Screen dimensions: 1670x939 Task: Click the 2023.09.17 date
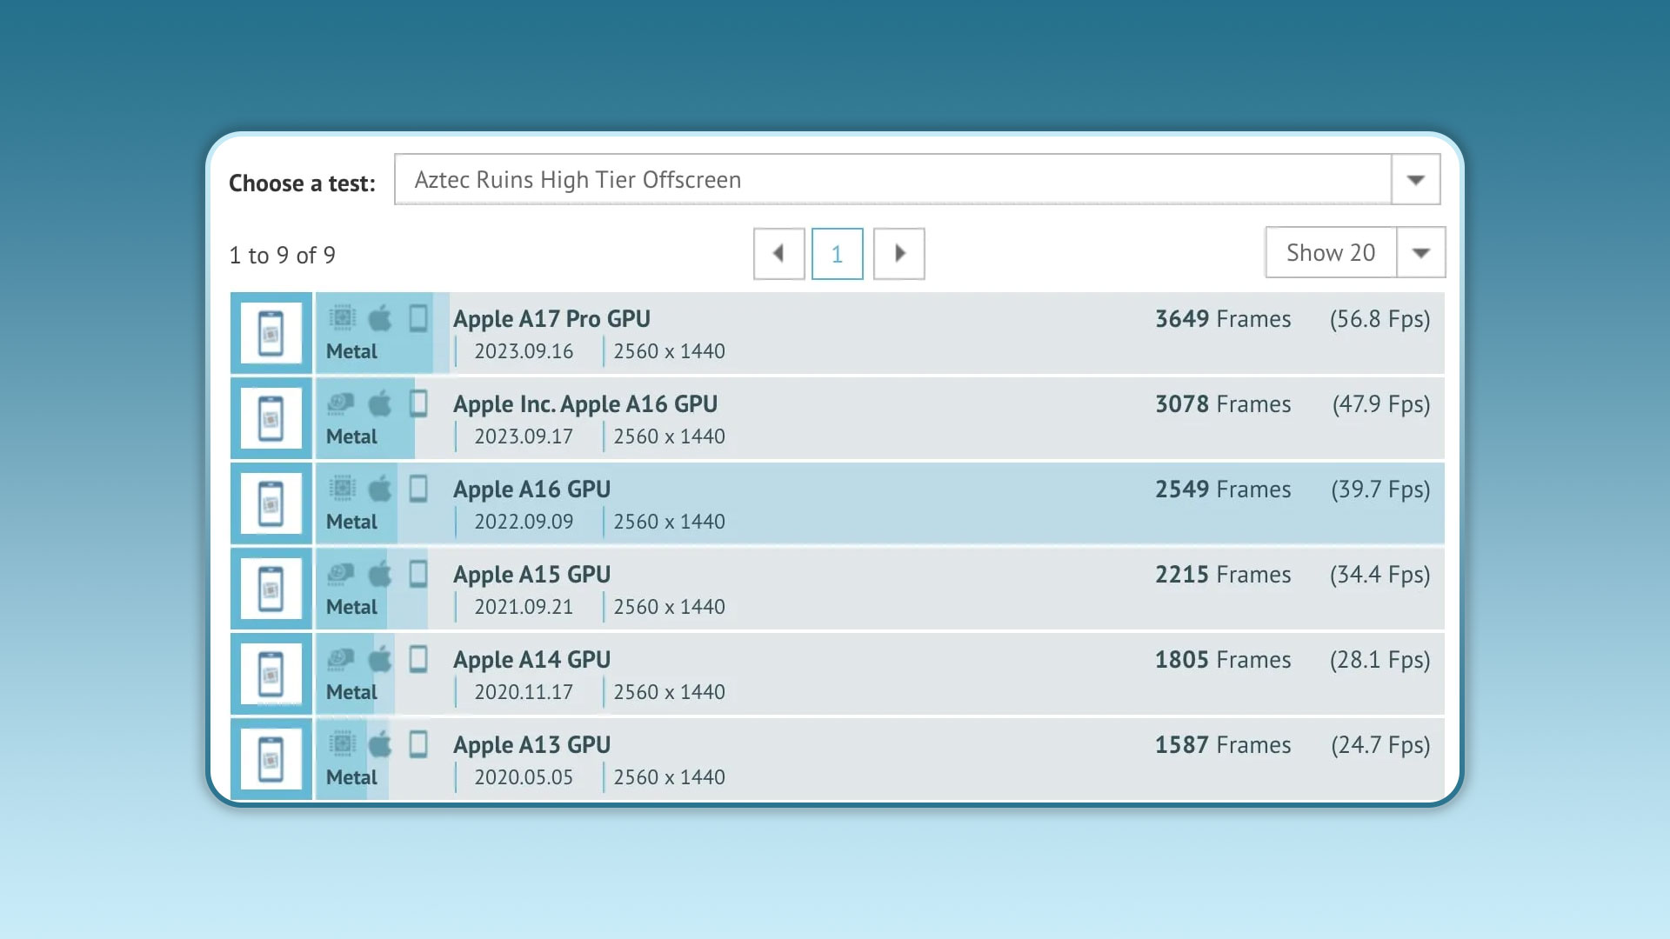pyautogui.click(x=524, y=436)
